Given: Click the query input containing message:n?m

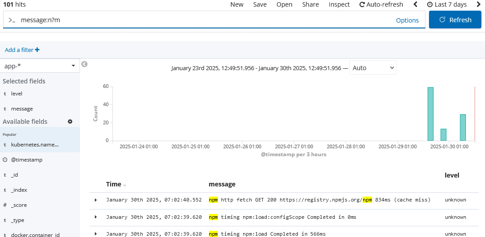Looking at the screenshot, I should click(200, 20).
